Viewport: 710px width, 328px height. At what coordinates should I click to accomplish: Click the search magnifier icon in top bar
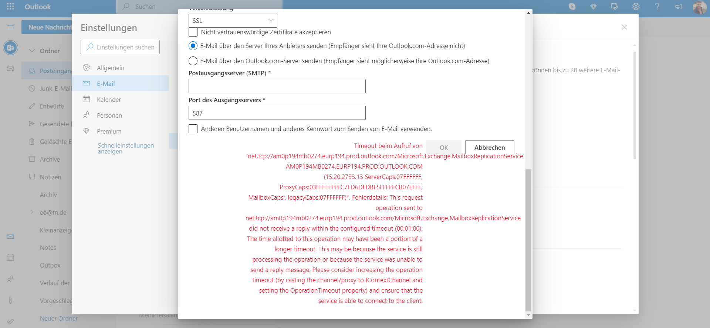coord(126,7)
